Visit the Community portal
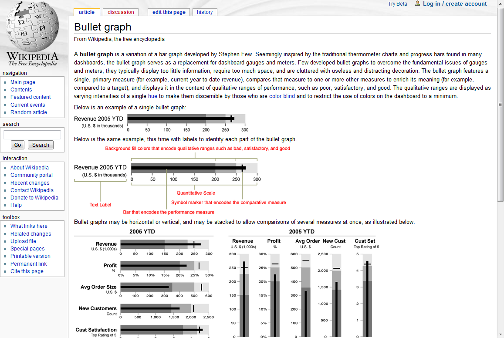504x338 pixels. click(31, 175)
